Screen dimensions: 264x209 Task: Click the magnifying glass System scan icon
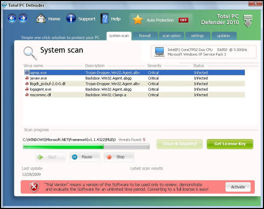[x=30, y=53]
